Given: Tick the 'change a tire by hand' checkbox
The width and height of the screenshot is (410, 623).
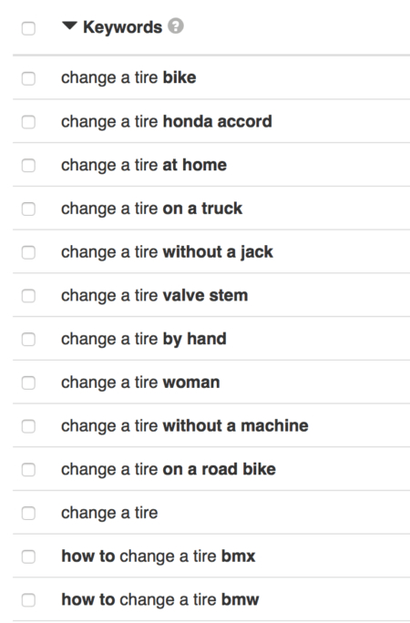Looking at the screenshot, I should point(28,340).
